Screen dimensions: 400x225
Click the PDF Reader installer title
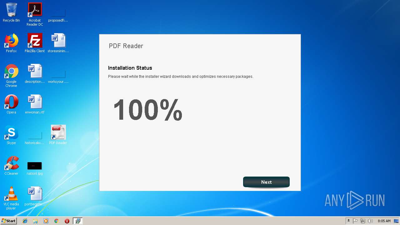[126, 46]
